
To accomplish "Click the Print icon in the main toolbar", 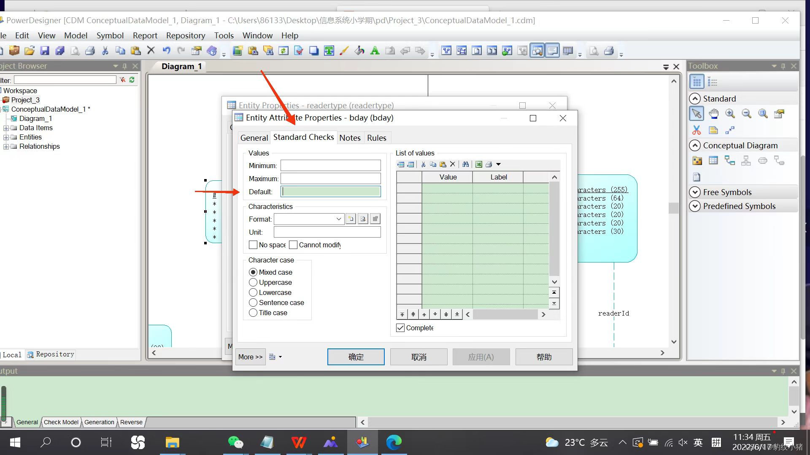I will tap(90, 51).
